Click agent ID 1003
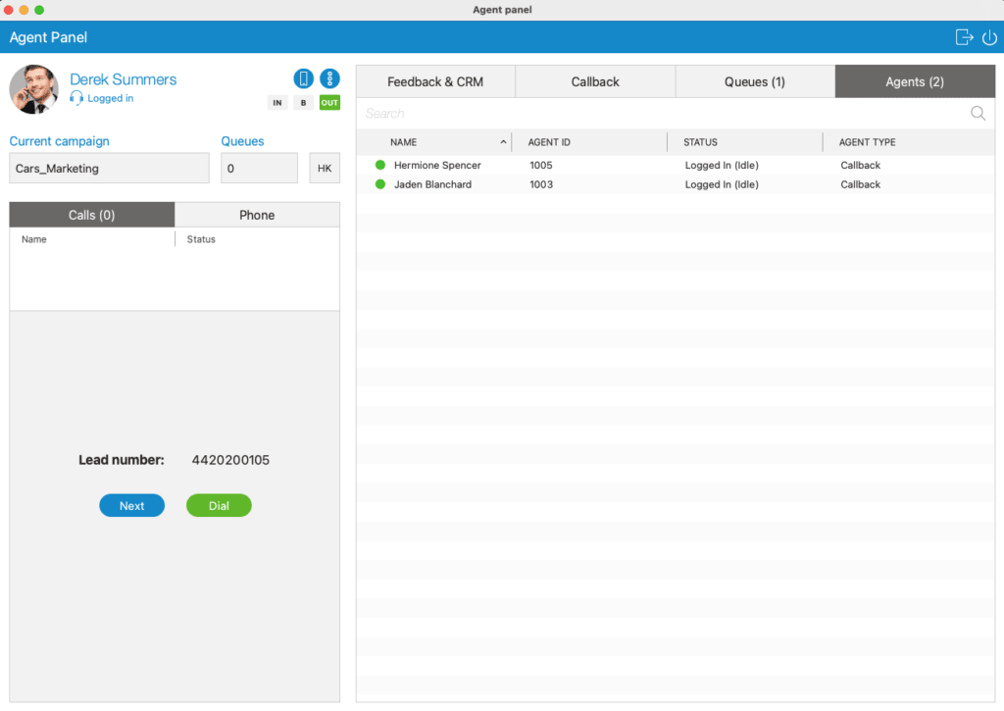This screenshot has width=1004, height=711. [x=541, y=184]
